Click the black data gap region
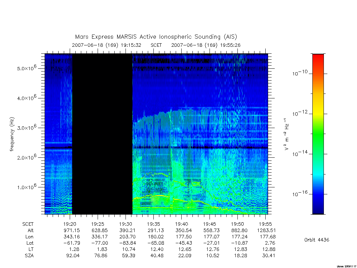This screenshot has width=357, height=268. [102, 134]
